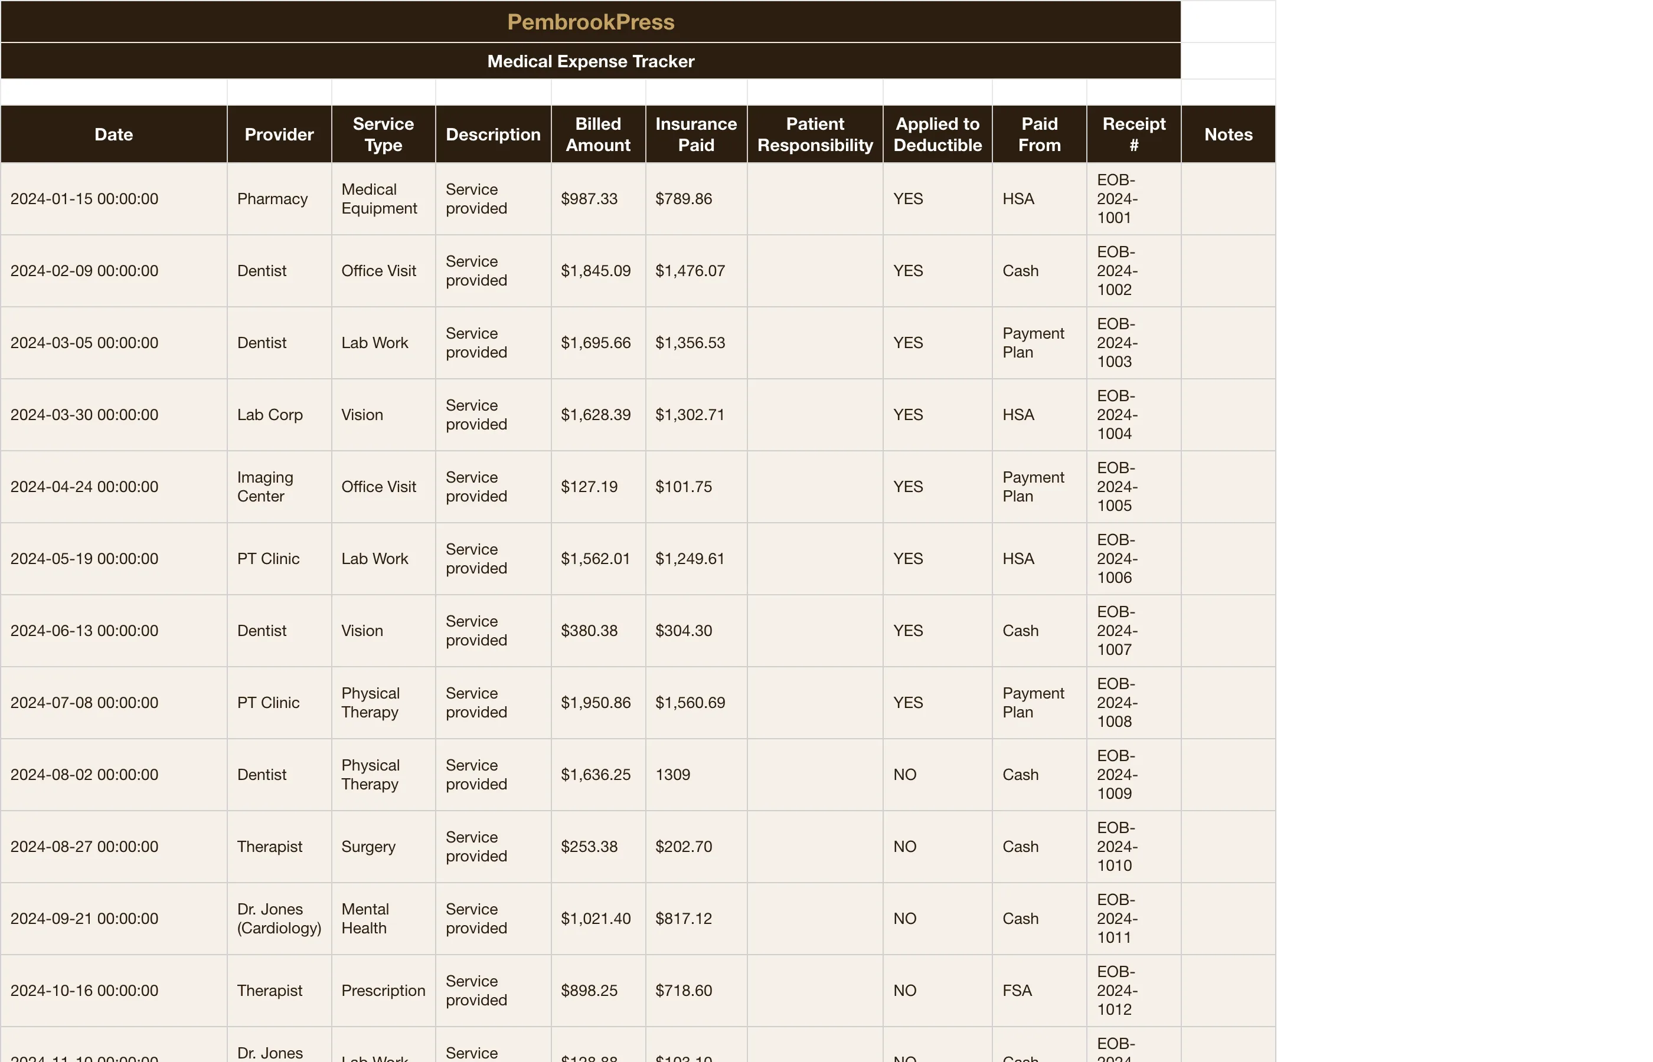Select the FSA paid-from cell
This screenshot has width=1653, height=1062.
tap(1040, 990)
